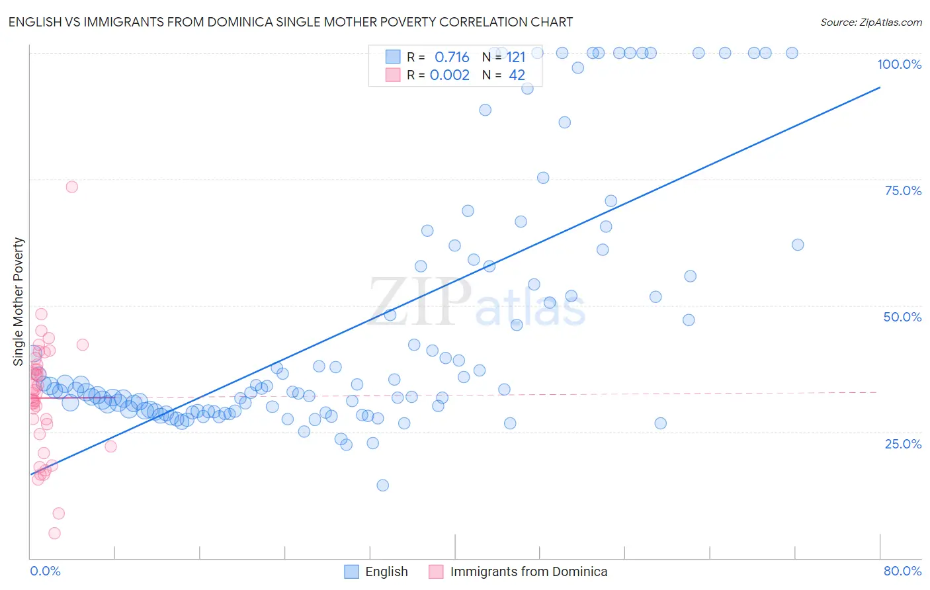
Task: Click the Immigrants from Dominica pink legend swatch
Action: (436, 571)
